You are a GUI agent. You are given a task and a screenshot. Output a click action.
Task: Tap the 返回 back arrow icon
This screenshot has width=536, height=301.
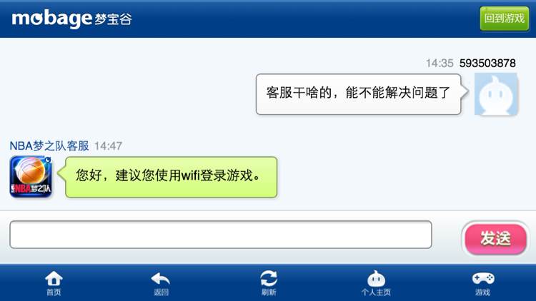click(160, 278)
